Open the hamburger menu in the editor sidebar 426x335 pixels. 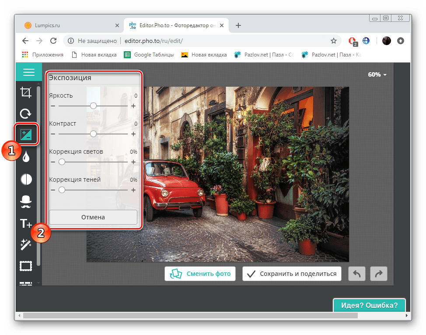pyautogui.click(x=28, y=72)
